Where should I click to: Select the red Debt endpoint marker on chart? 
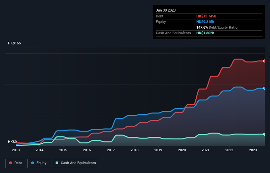pos(264,61)
